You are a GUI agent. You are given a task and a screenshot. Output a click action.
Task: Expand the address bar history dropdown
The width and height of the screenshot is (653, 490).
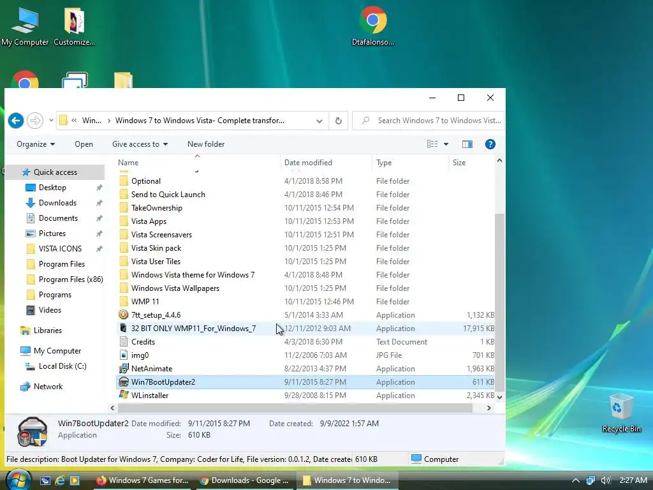point(319,121)
